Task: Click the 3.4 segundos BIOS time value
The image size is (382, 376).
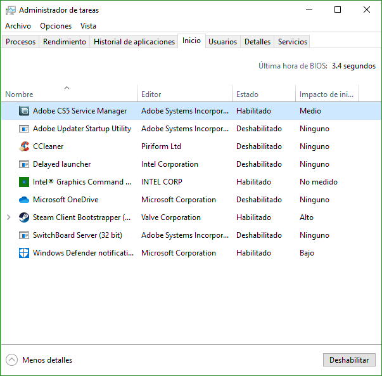Action: [353, 66]
